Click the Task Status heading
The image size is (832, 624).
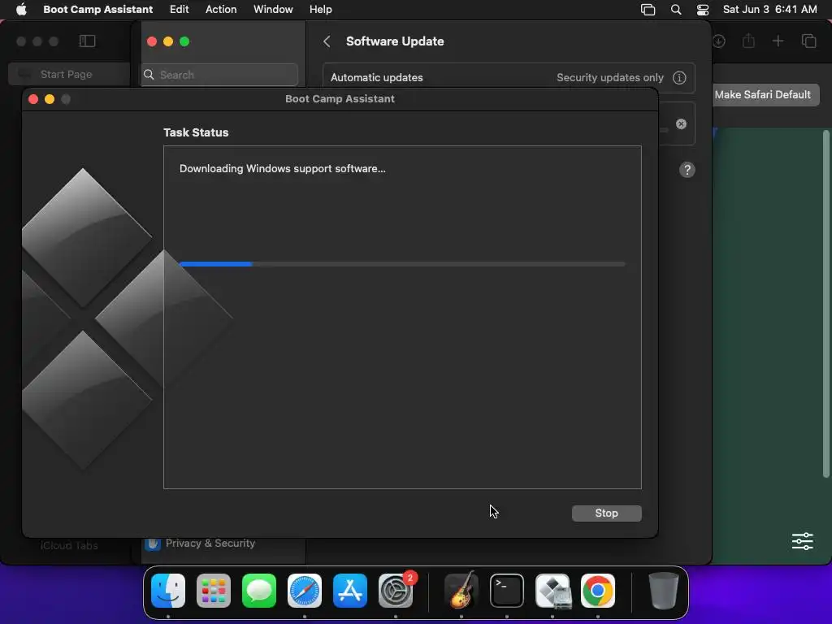196,132
